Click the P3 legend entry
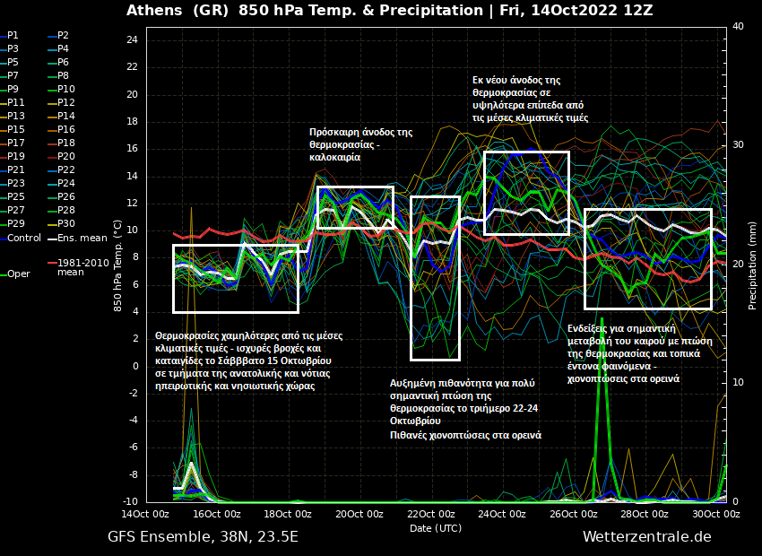 (x=10, y=48)
